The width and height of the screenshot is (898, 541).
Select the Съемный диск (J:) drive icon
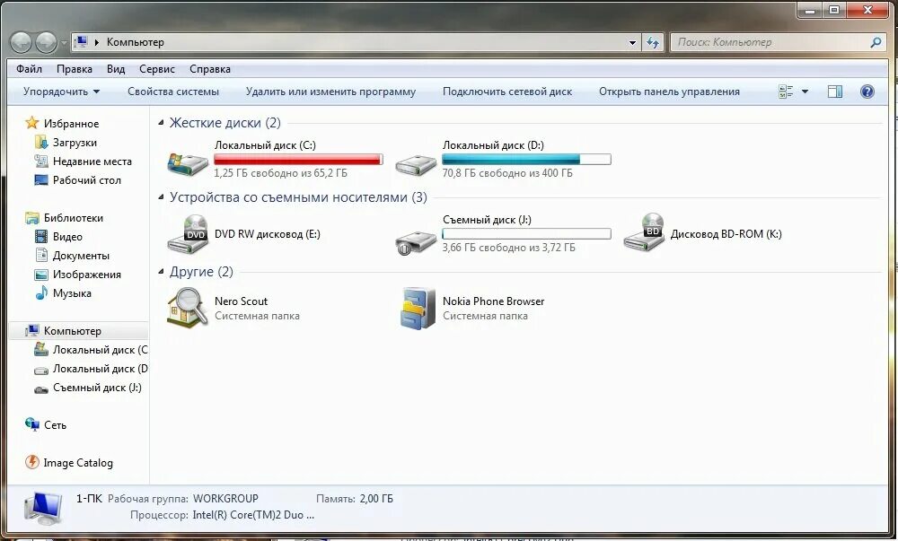[x=415, y=242]
